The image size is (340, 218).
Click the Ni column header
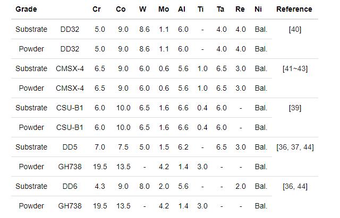258,9
